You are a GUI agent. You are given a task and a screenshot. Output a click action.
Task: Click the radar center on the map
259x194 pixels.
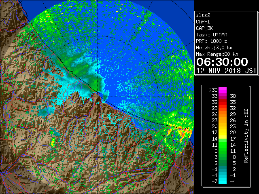pos(98,97)
